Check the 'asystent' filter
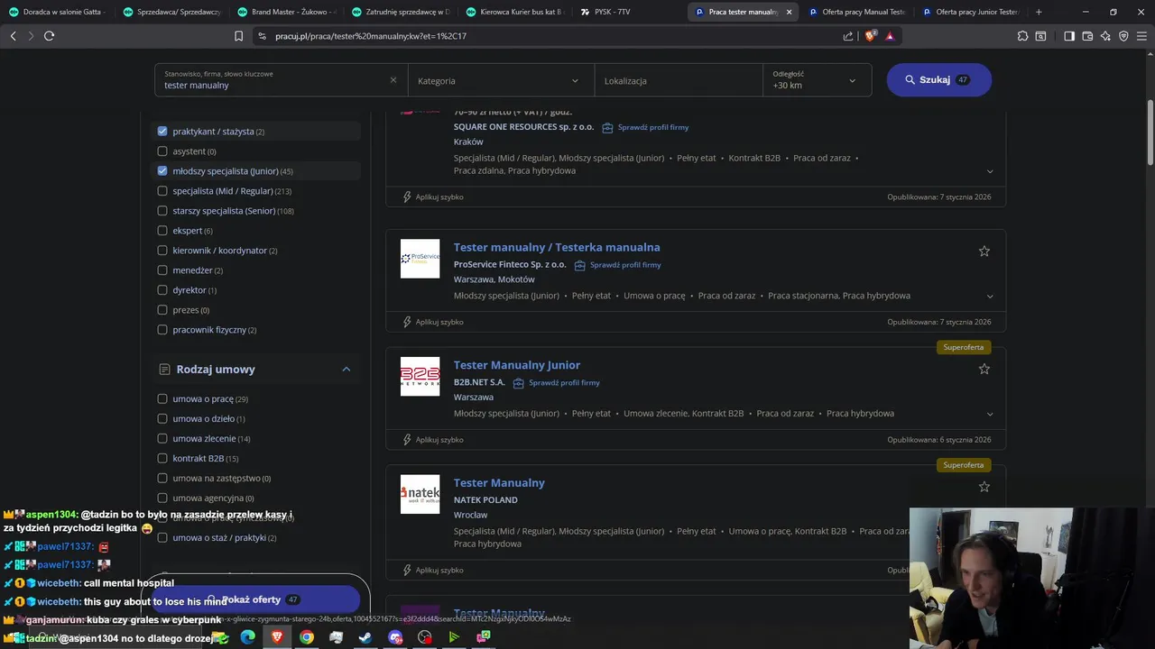1155x649 pixels. point(162,151)
